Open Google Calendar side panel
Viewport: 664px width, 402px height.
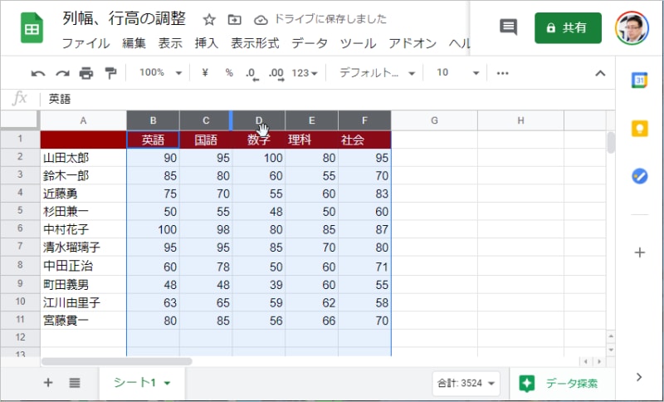point(639,80)
